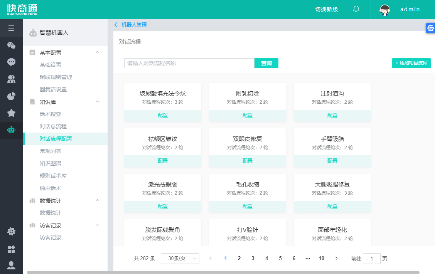Screen dimensions: 435x274
Task: Select the message bubble icon in sidebar
Action: (12, 62)
